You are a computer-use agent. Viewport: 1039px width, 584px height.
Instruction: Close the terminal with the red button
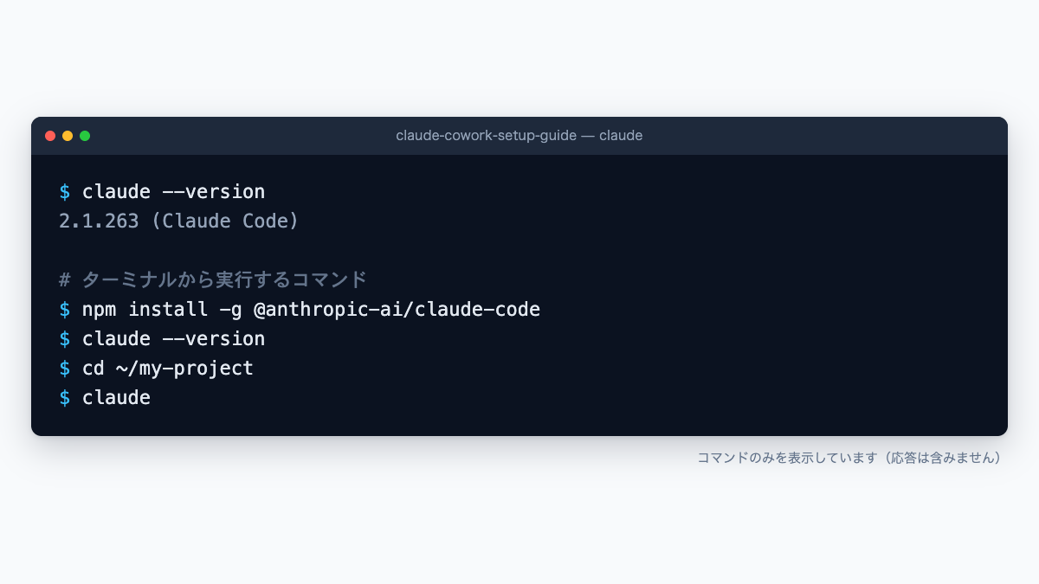coord(50,136)
